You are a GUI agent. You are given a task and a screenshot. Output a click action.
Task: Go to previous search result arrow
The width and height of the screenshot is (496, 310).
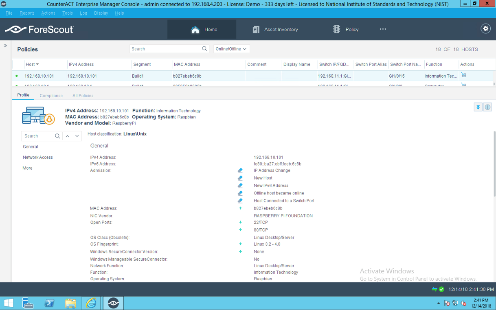click(x=68, y=136)
